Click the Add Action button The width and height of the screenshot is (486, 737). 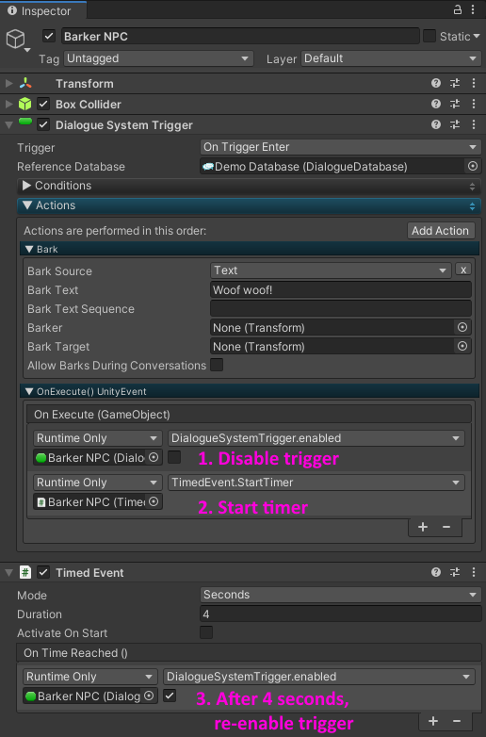pyautogui.click(x=441, y=231)
